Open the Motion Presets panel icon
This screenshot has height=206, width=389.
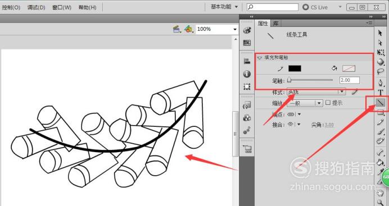pos(247,130)
